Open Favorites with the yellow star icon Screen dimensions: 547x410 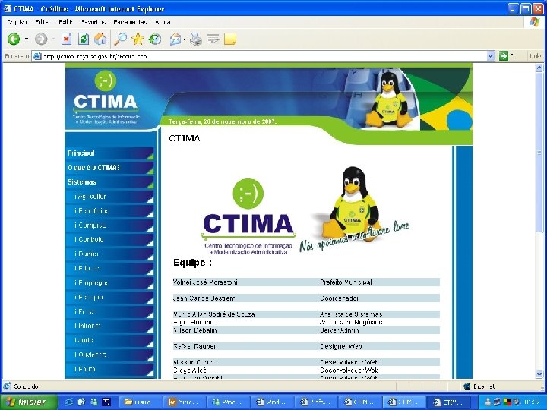[138, 39]
